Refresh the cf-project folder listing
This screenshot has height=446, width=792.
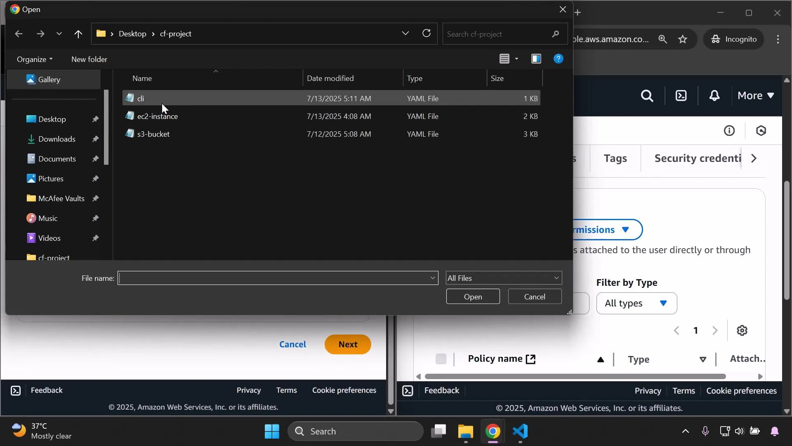pos(427,33)
